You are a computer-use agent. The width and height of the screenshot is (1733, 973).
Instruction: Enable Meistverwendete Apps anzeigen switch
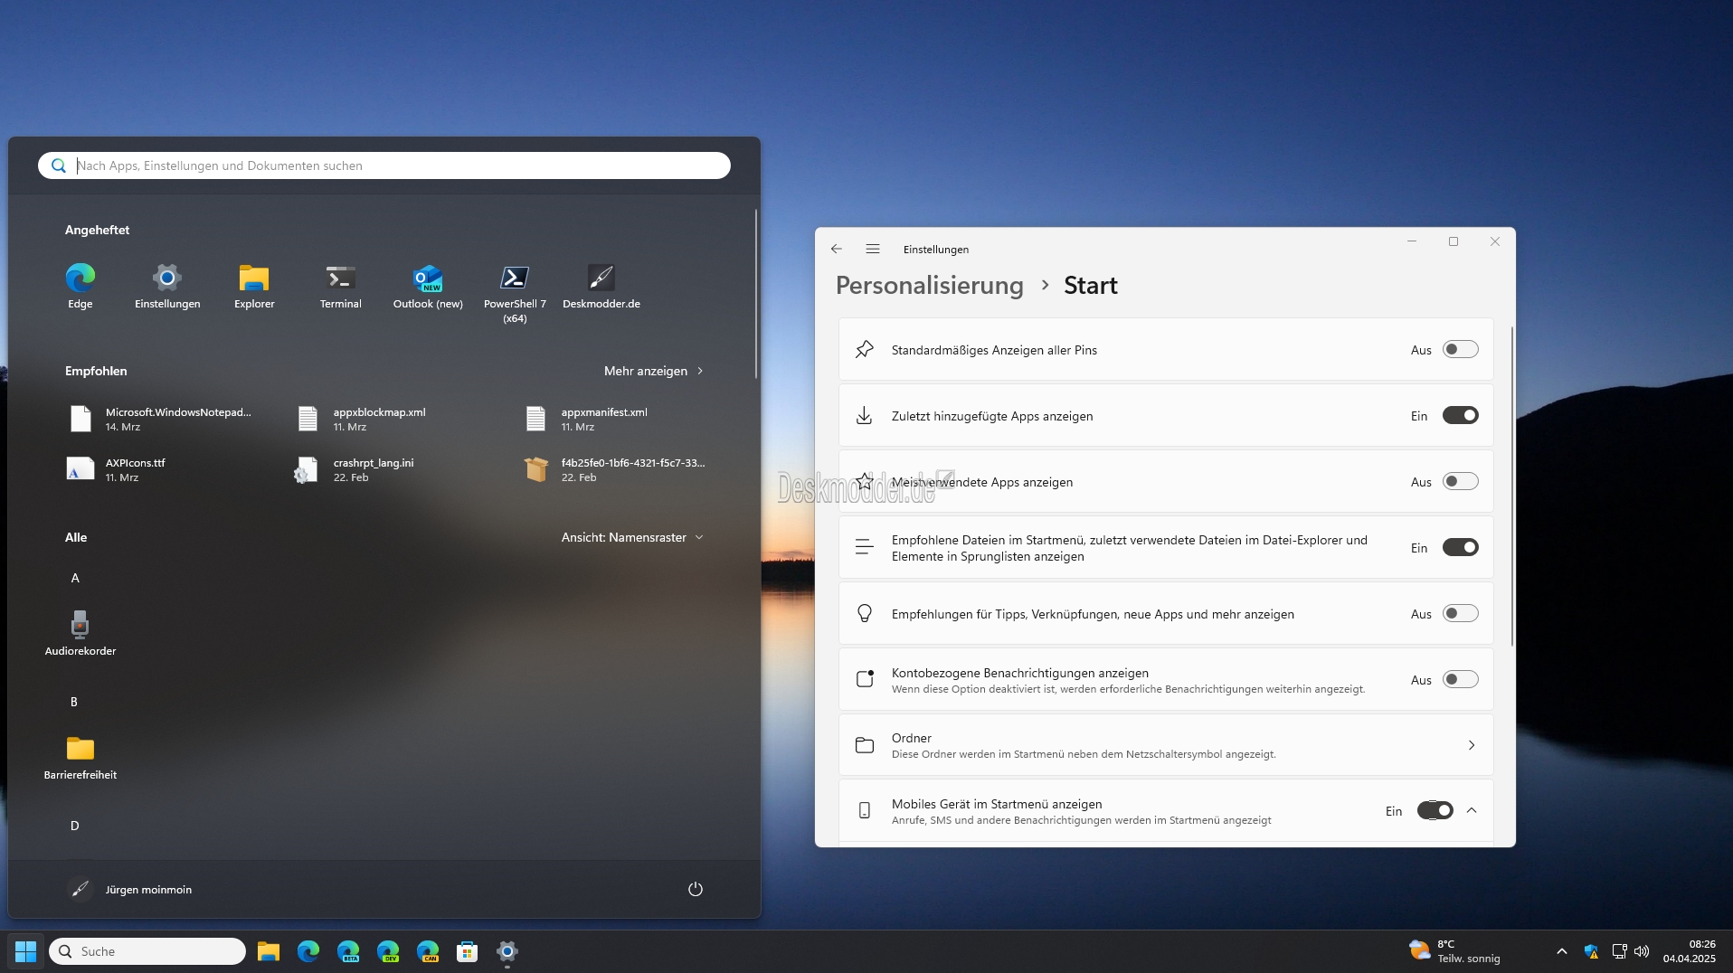click(x=1461, y=481)
